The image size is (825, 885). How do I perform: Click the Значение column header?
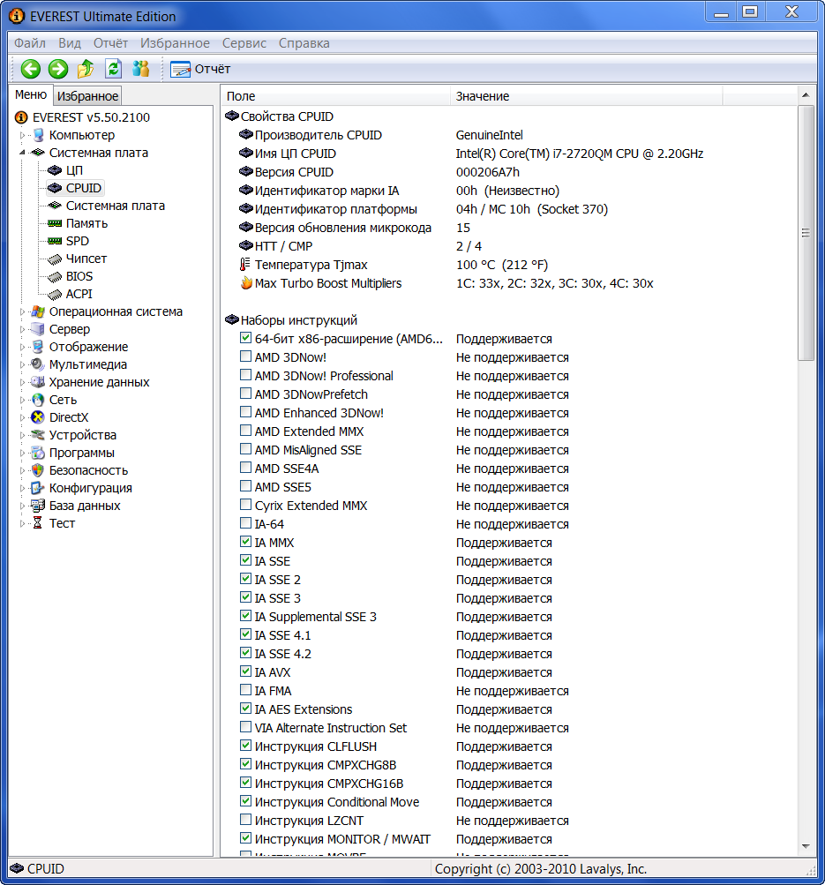[x=482, y=96]
